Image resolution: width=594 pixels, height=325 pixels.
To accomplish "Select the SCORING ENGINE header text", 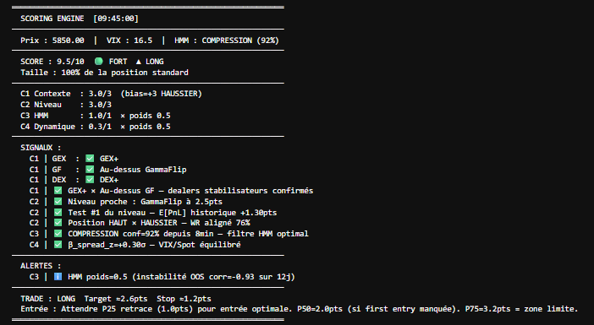I will click(52, 18).
